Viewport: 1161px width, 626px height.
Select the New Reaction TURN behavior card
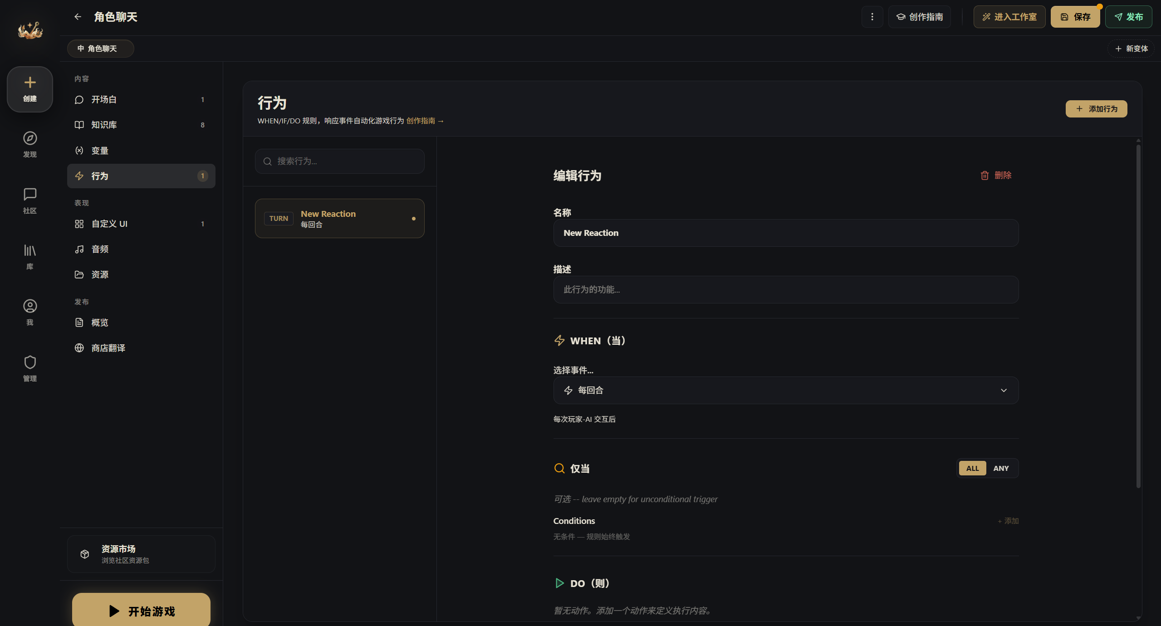pos(340,218)
